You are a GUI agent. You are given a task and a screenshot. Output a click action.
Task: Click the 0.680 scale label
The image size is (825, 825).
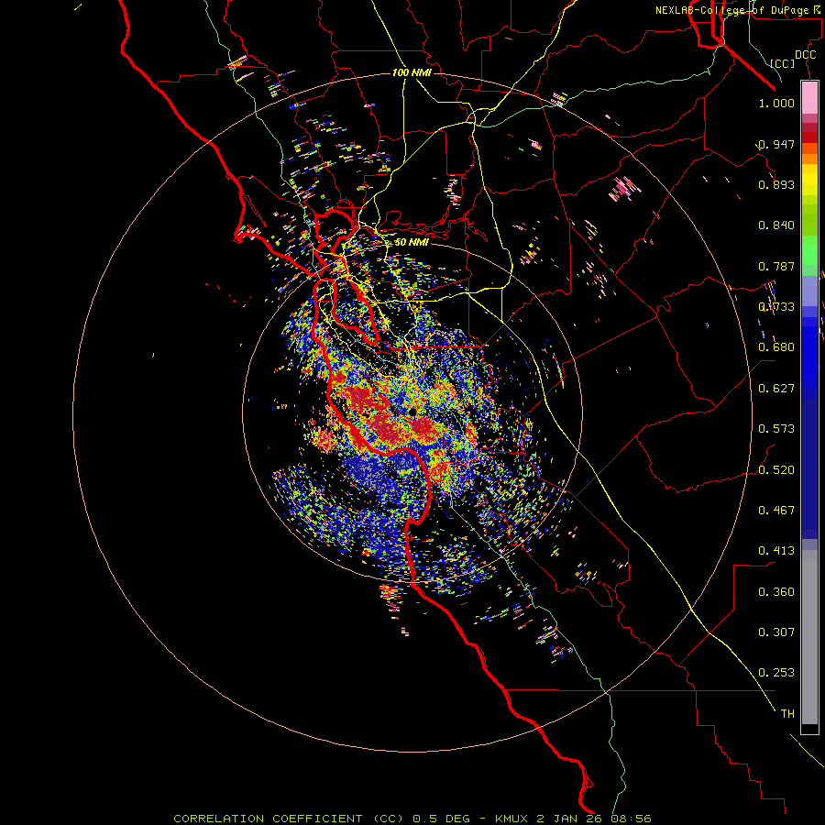pos(776,347)
